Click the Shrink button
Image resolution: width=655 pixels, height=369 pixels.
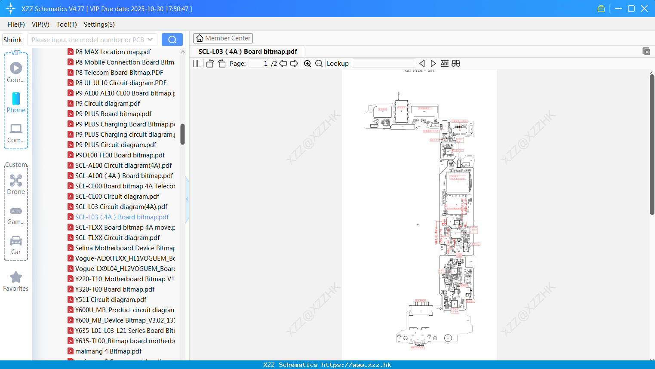pyautogui.click(x=12, y=40)
